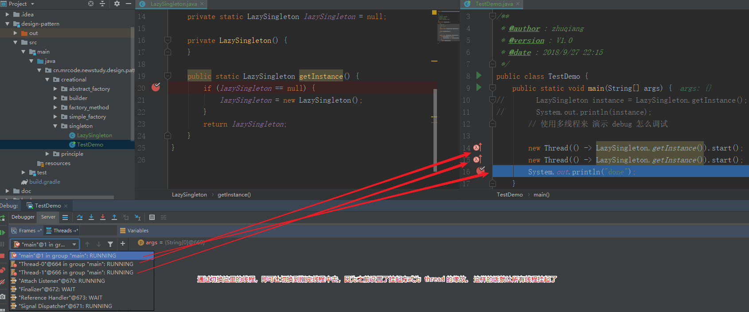Expand the abstract_factory package
The image size is (749, 312).
coord(55,89)
